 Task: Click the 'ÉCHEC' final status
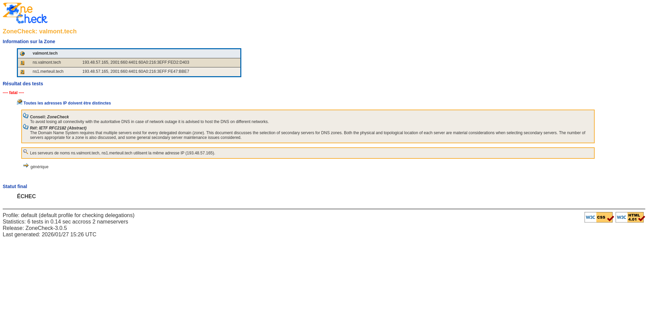tap(26, 197)
